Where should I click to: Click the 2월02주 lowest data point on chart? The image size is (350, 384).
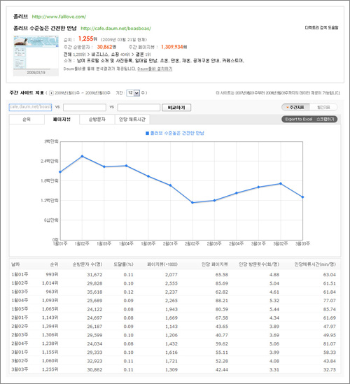192,203
